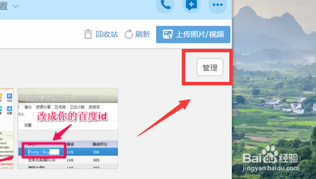The width and height of the screenshot is (316, 179).
Task: Open new chat with plus bubble icon
Action: [x=191, y=5]
